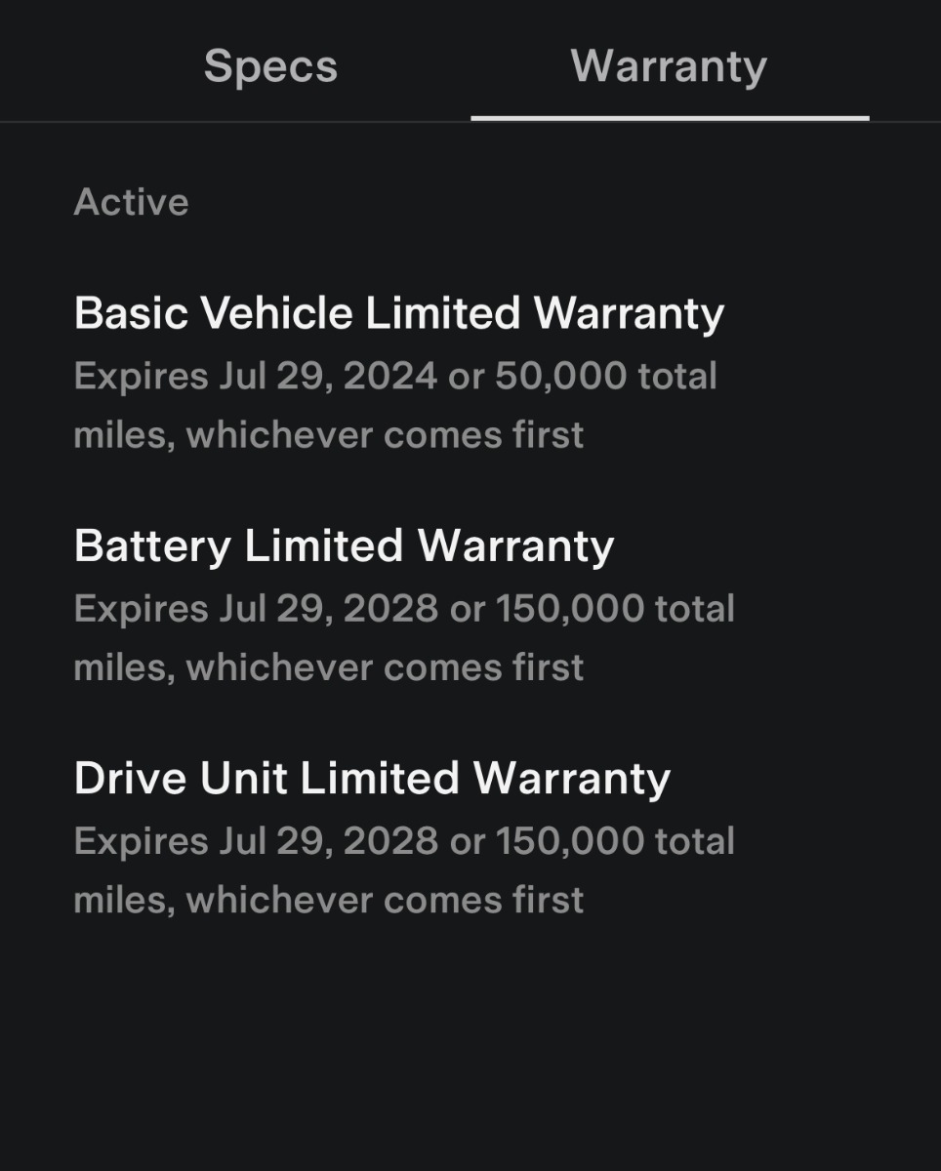Click 'whichever comes first' under Drive Unit

[x=385, y=900]
